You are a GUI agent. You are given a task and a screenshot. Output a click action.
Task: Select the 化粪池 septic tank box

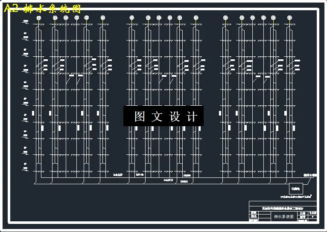point(295,188)
